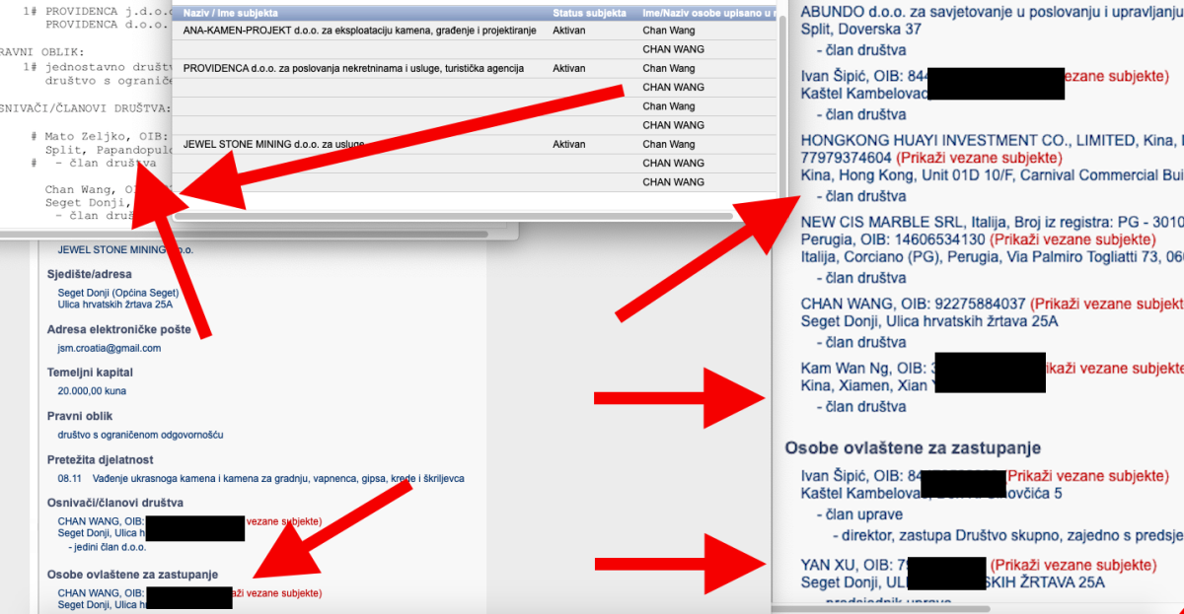Click the address 'Split, Doverska 37'
Viewport: 1184px width, 614px height.
coord(861,29)
